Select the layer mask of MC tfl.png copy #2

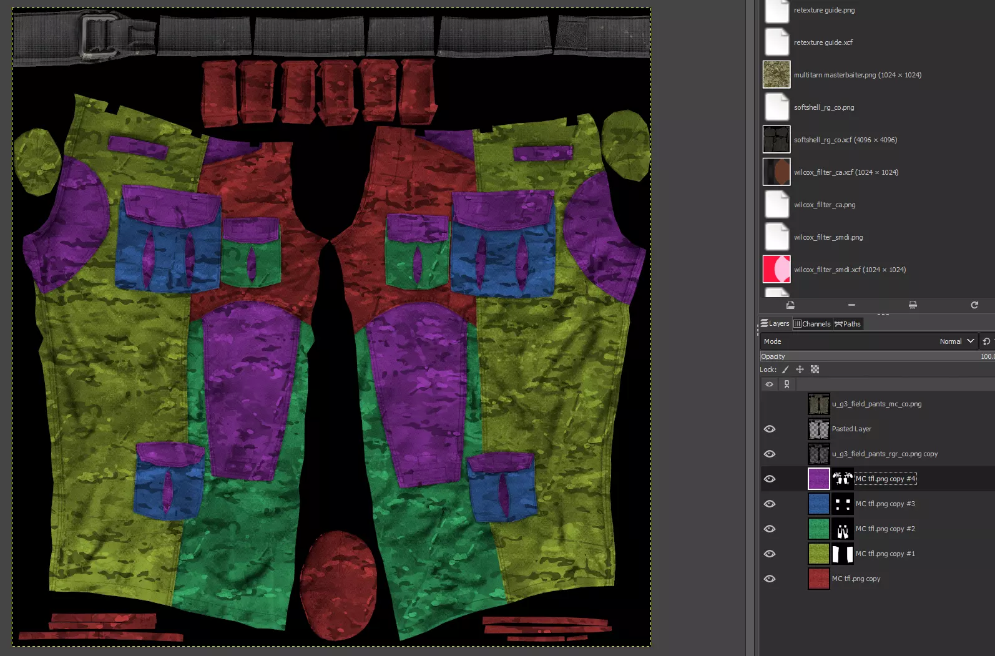pyautogui.click(x=843, y=529)
